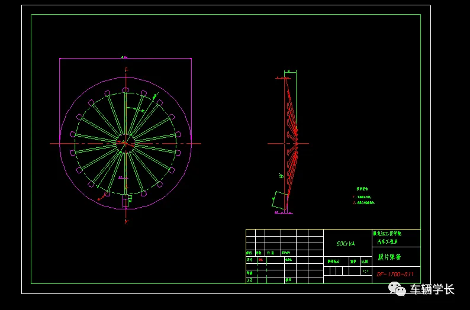Click the 膜片弹簧 part name in title block

click(389, 257)
